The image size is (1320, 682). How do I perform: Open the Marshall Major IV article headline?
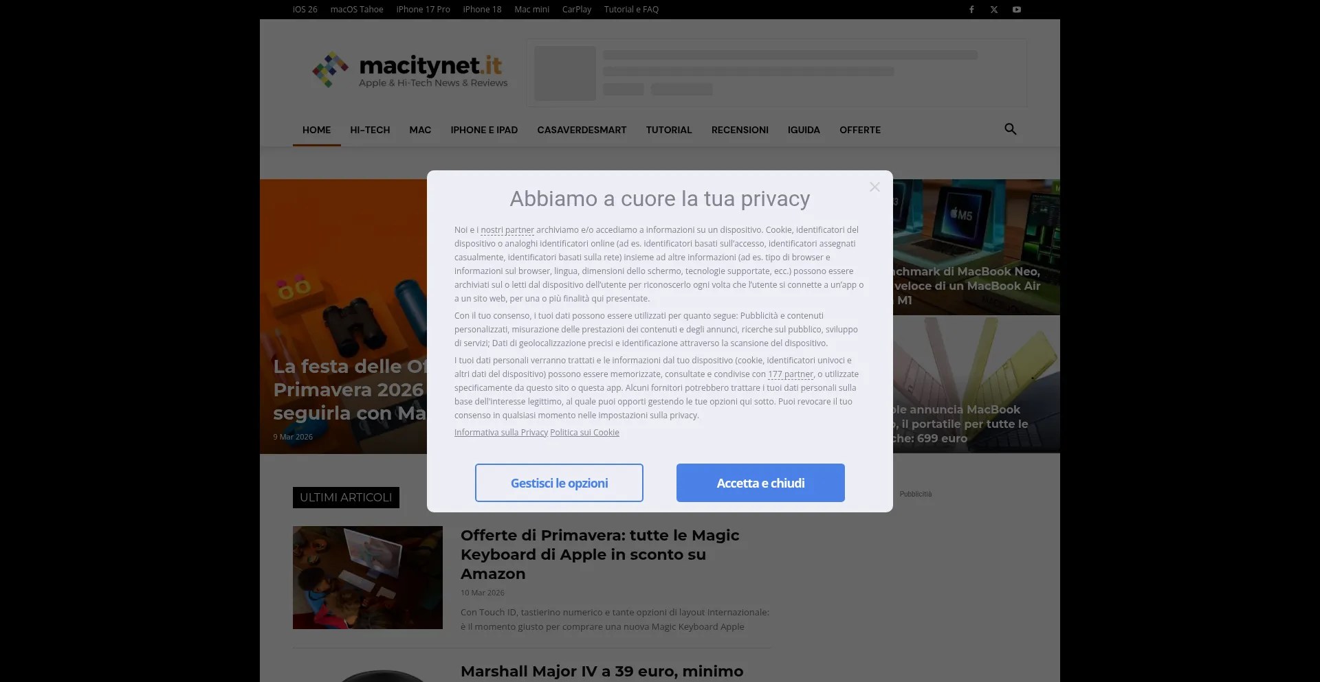tap(602, 672)
